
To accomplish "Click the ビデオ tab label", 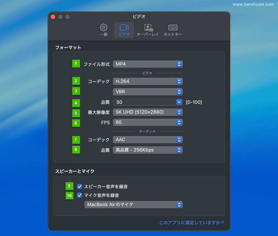I will point(124,34).
